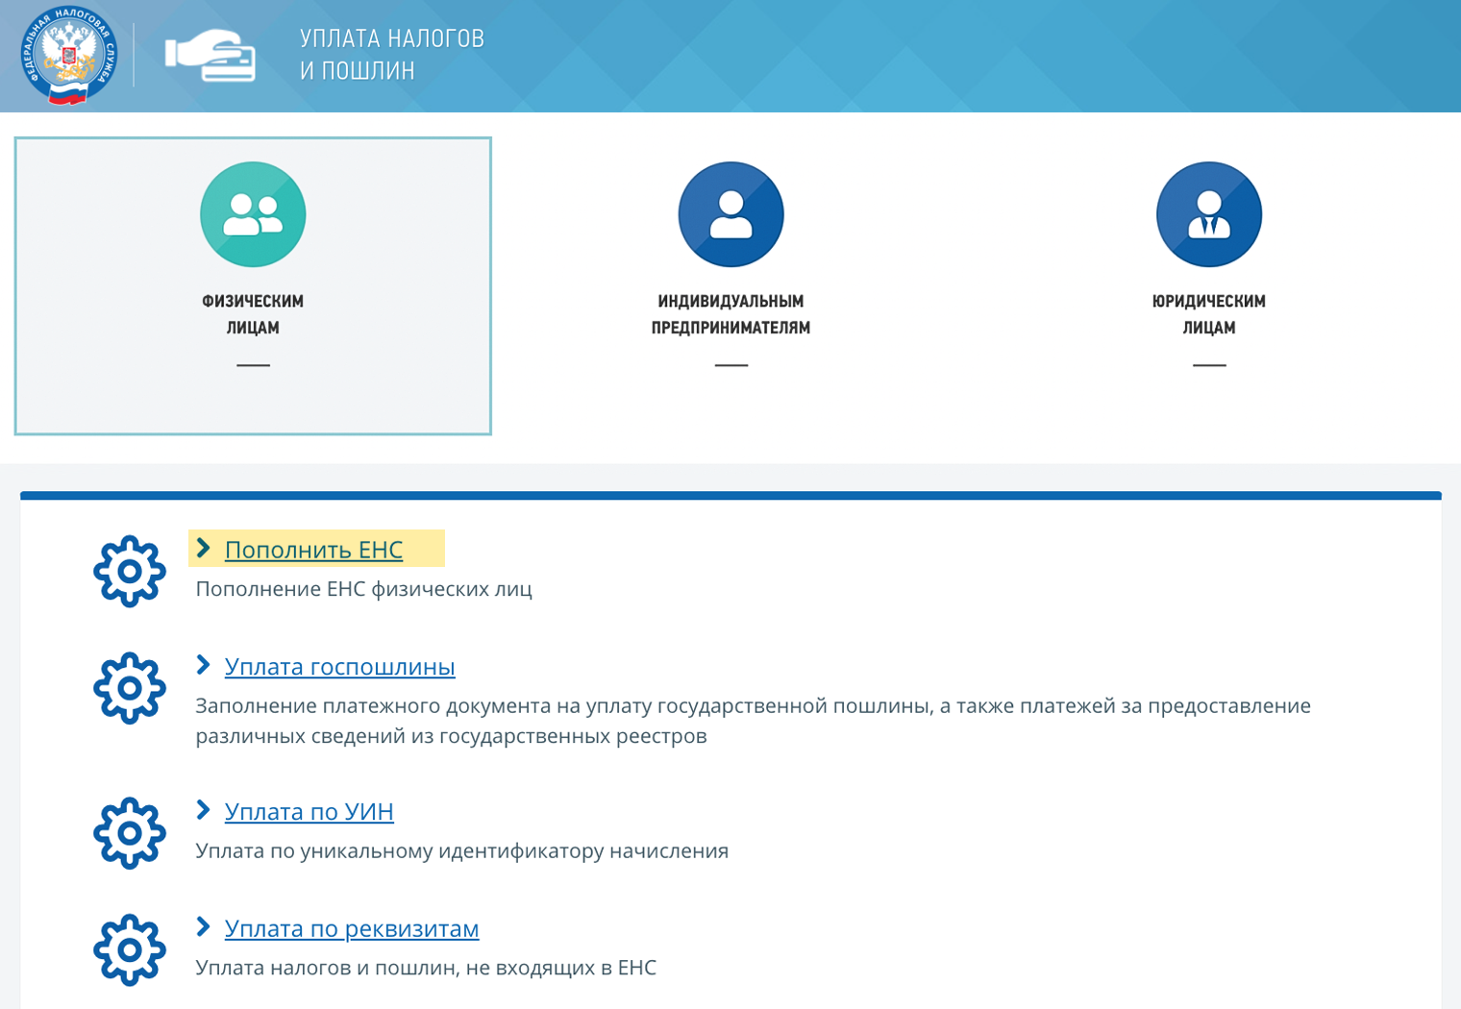Click the hand-with-card payment icon in header

tap(210, 56)
